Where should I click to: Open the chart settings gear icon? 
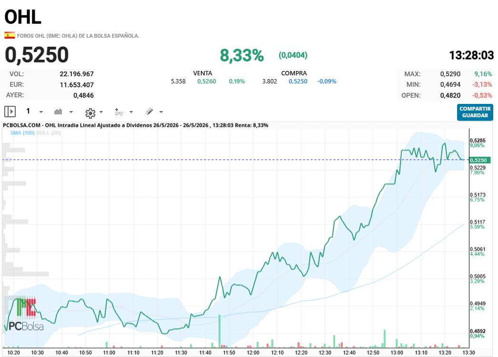pyautogui.click(x=90, y=113)
